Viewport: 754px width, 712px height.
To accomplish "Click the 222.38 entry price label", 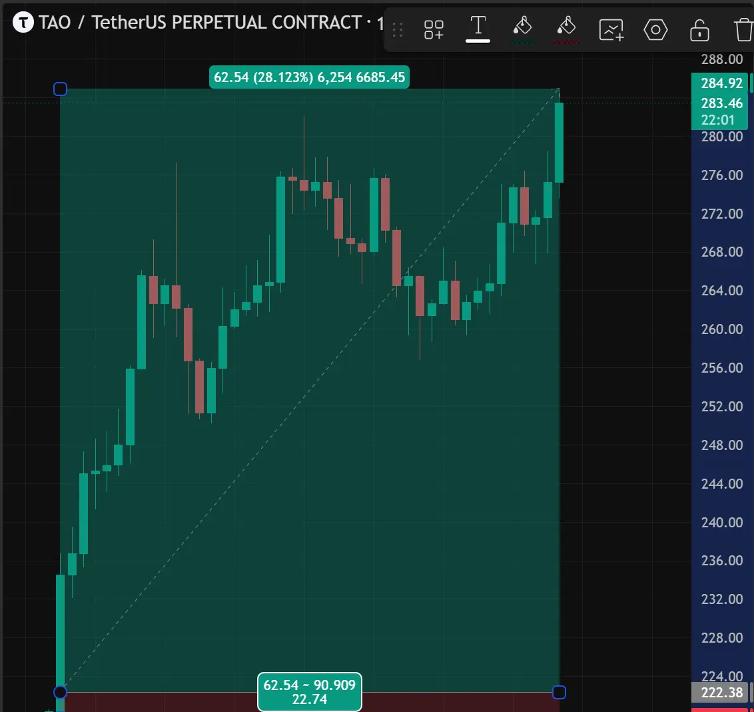I will [721, 692].
